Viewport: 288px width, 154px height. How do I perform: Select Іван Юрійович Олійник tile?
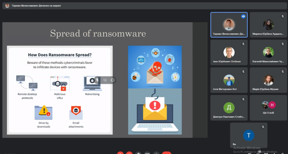click(229, 53)
